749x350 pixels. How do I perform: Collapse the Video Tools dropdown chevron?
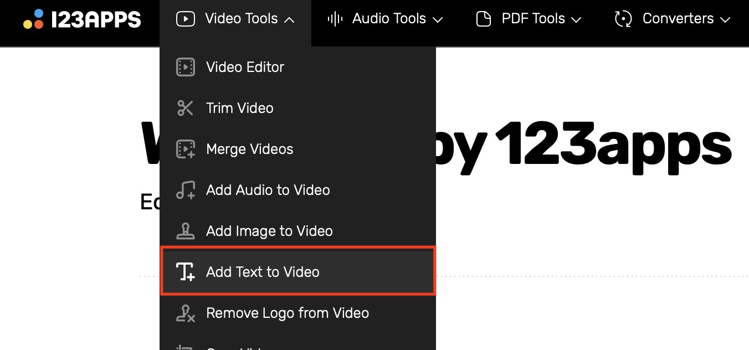(x=289, y=19)
